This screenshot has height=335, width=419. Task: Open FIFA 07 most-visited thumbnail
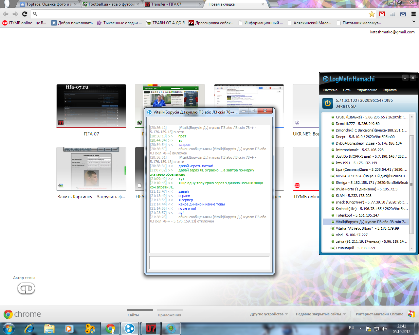tap(91, 106)
